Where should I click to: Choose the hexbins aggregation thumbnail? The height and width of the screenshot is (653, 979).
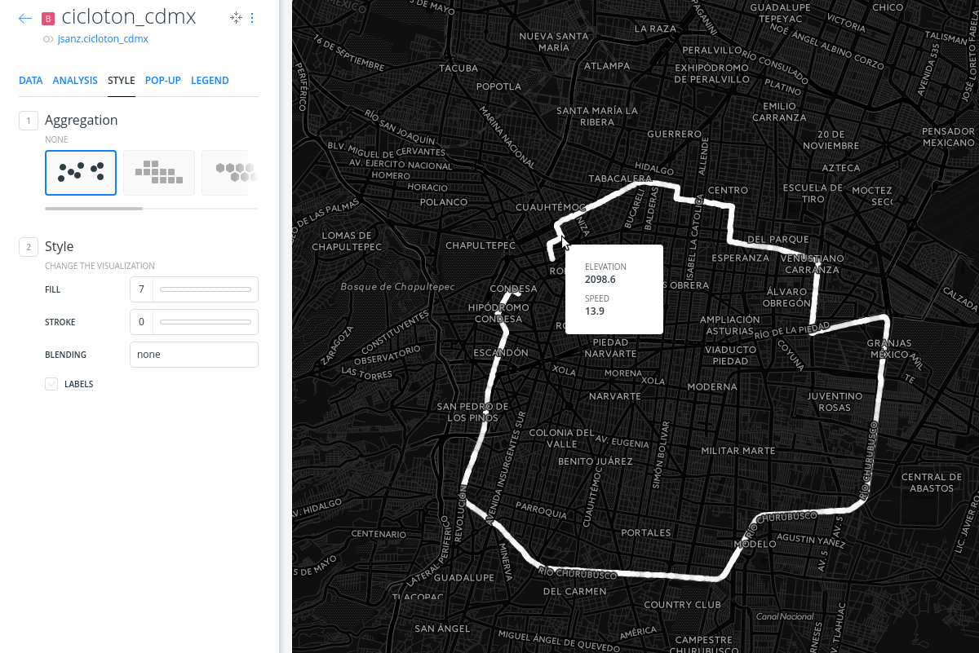pos(230,173)
